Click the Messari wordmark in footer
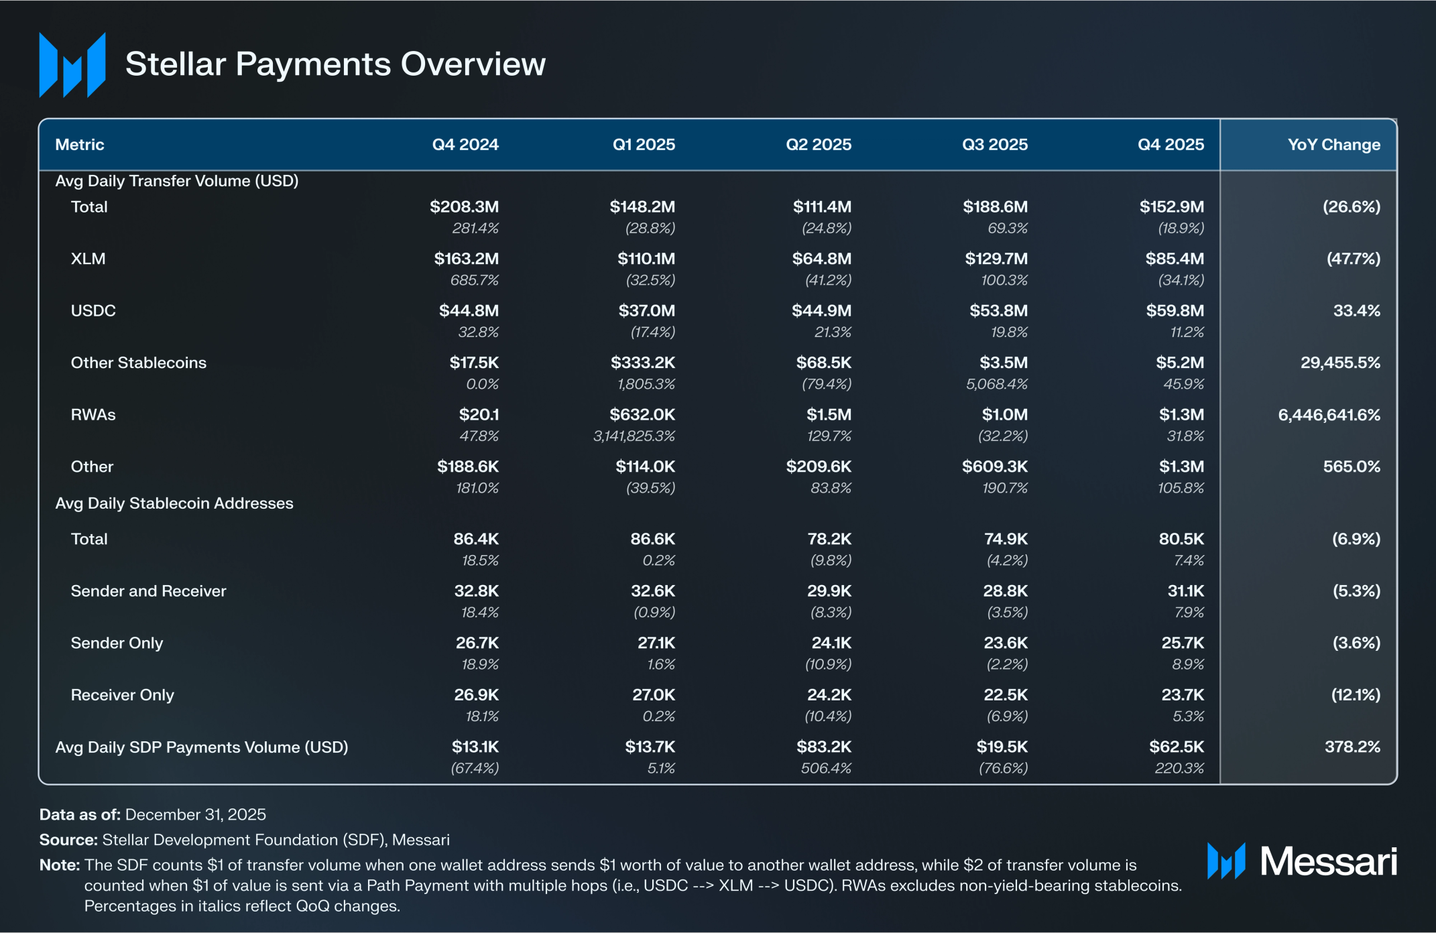 pos(1328,861)
